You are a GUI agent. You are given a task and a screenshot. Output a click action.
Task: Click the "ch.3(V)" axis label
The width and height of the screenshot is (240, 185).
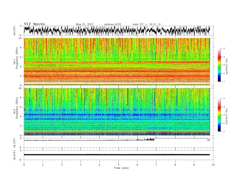[x=15, y=143]
